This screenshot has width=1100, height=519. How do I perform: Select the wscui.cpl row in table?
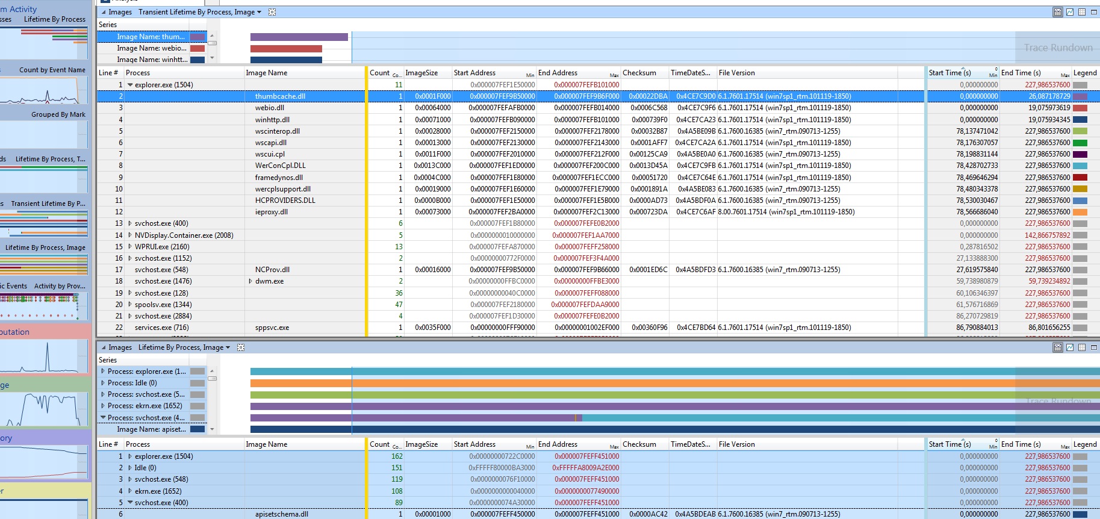point(270,154)
